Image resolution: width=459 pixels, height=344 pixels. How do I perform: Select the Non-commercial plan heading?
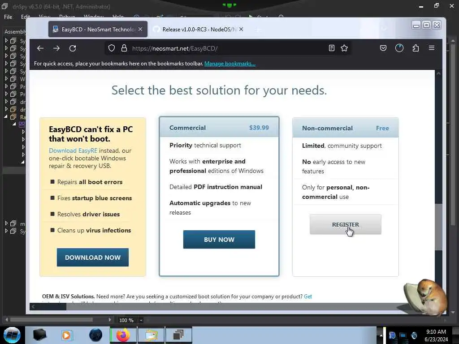pos(327,128)
